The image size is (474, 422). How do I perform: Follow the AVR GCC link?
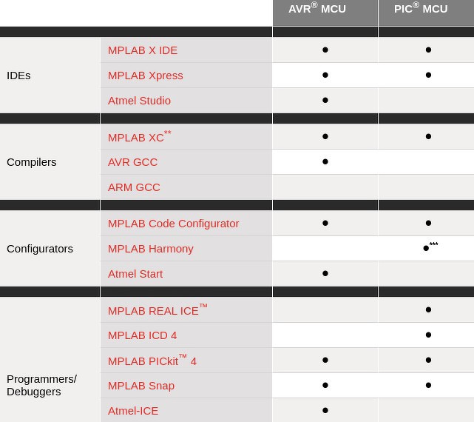132,162
